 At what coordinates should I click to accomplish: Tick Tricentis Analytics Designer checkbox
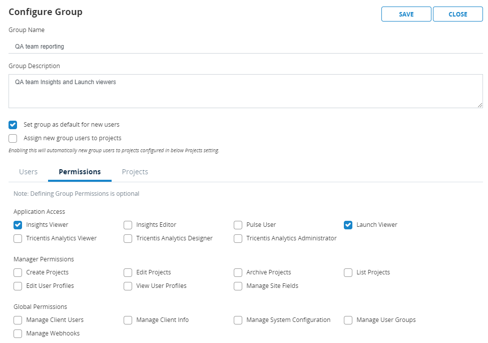pos(128,238)
